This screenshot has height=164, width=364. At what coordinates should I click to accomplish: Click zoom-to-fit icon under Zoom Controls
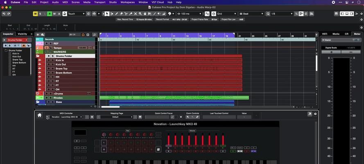click(x=197, y=117)
